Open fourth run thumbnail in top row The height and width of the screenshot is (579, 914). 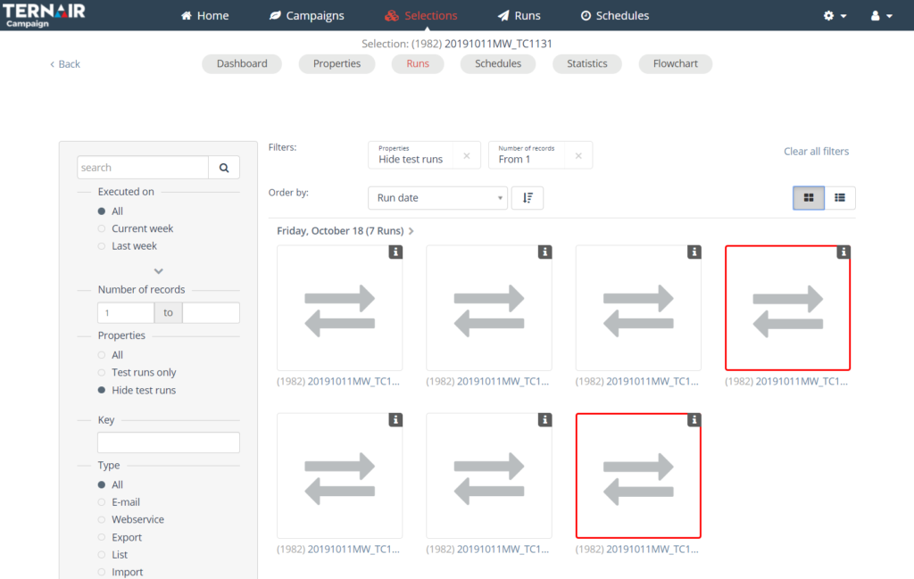coord(787,308)
